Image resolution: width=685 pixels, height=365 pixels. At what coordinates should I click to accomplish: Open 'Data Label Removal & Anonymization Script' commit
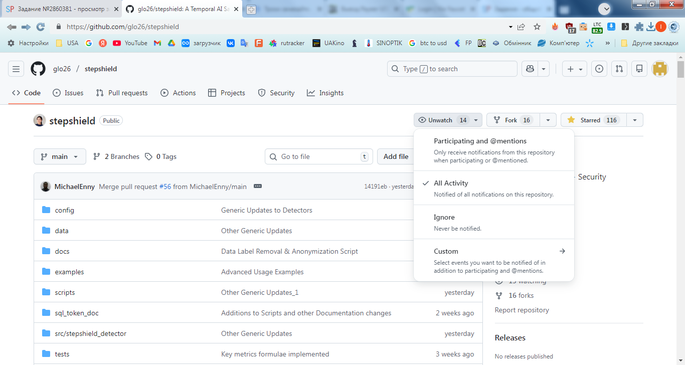click(x=289, y=251)
